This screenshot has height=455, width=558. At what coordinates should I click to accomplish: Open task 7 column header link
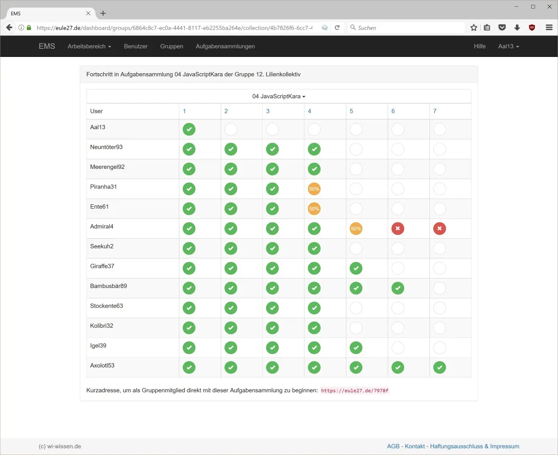pos(435,111)
